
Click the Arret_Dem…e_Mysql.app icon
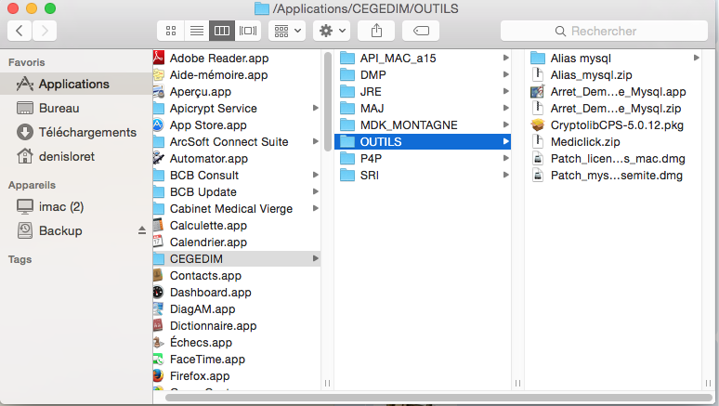click(538, 91)
